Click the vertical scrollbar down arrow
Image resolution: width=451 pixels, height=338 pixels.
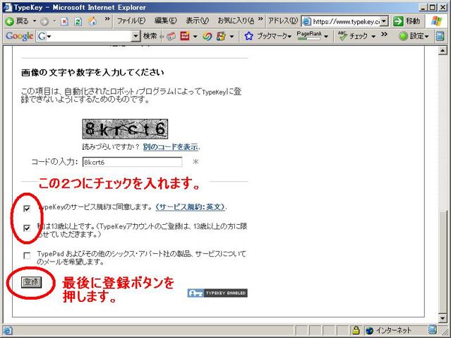(443, 318)
